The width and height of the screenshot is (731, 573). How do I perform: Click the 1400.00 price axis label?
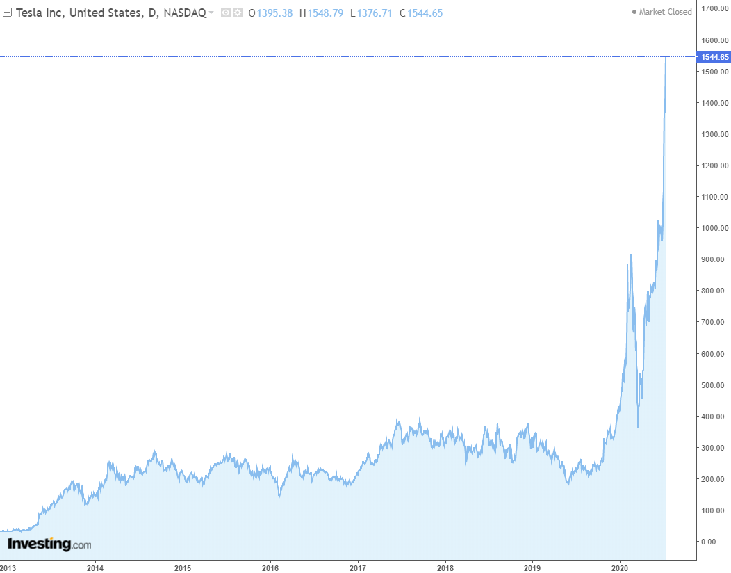click(715, 103)
